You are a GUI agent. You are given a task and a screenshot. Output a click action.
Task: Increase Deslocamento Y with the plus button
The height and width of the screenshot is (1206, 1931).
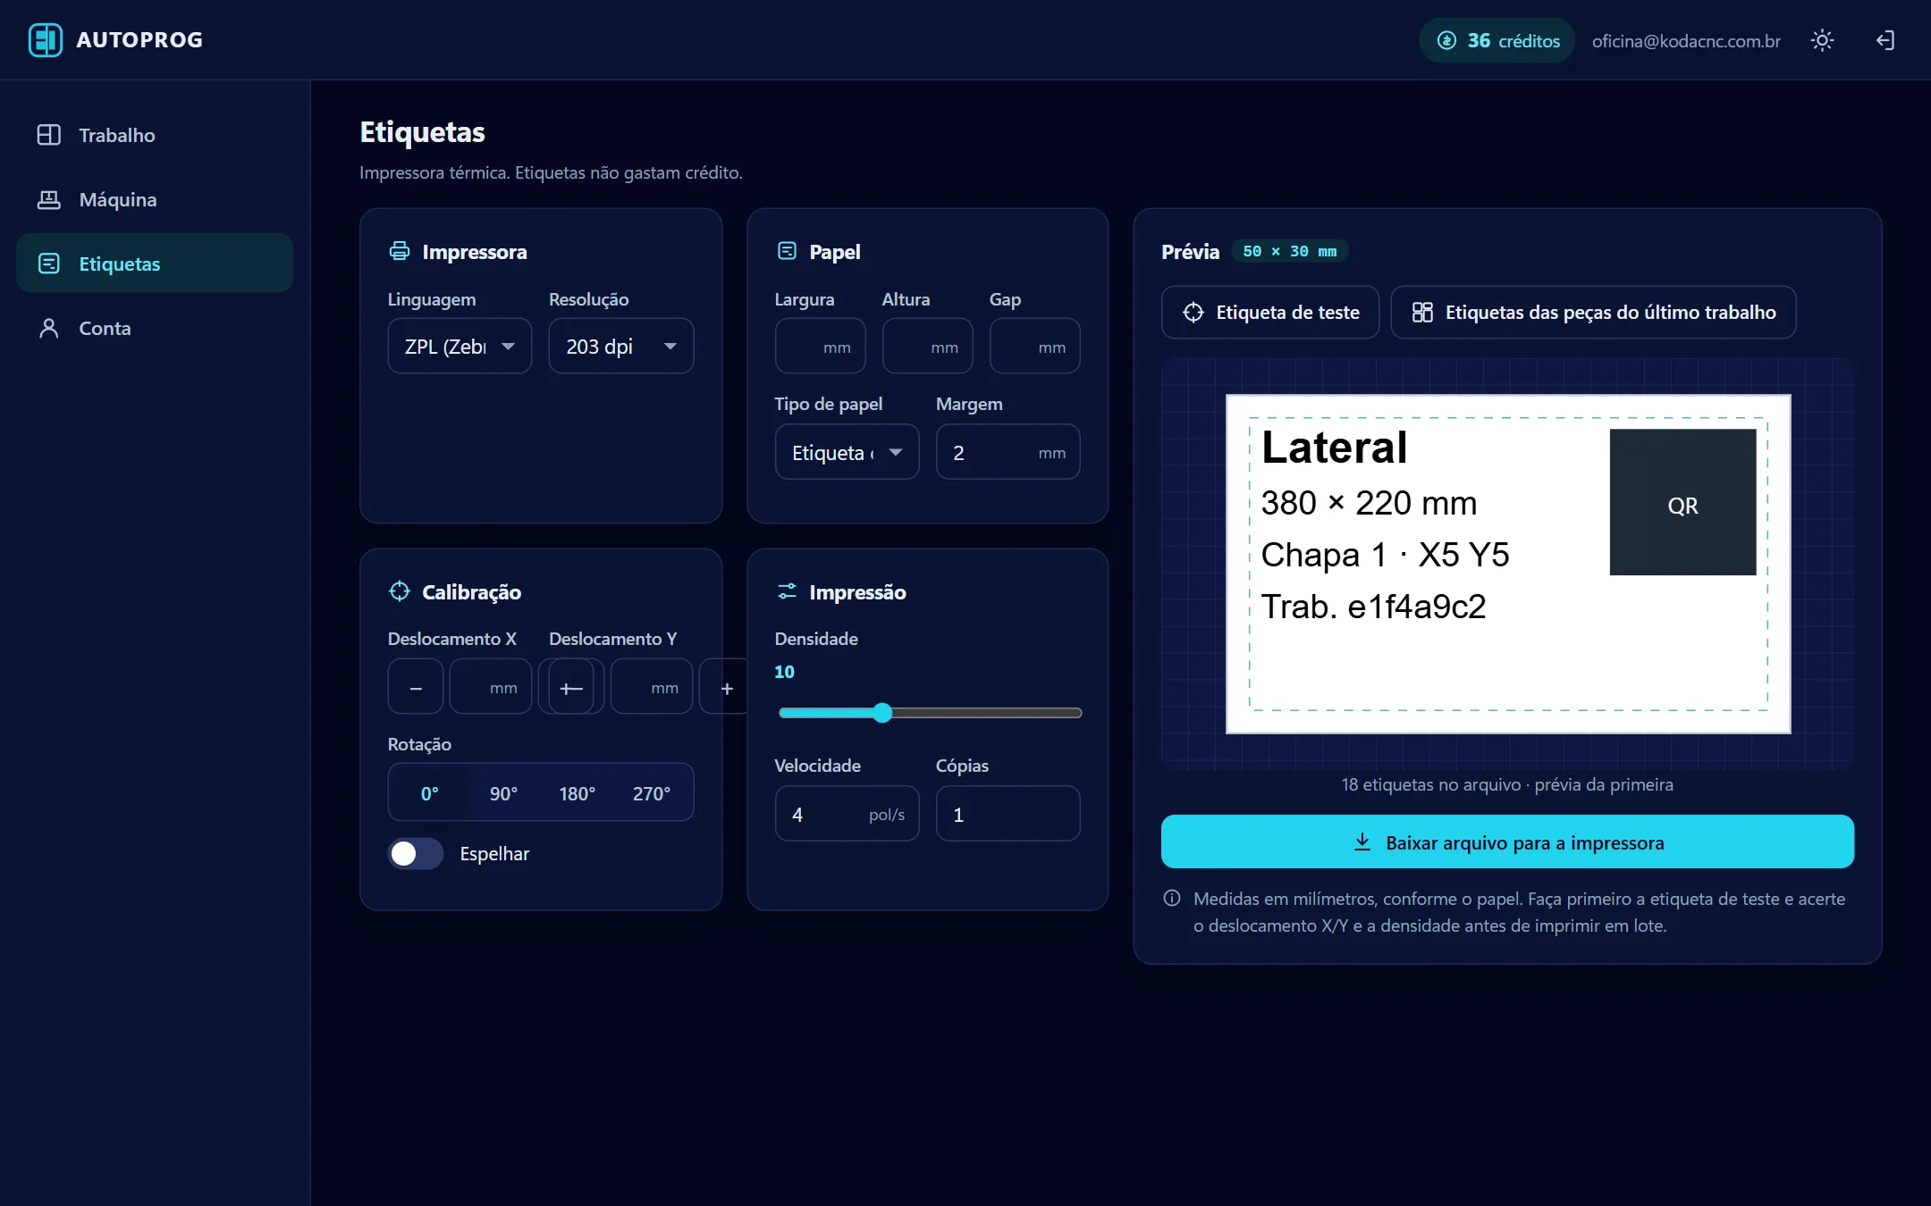(727, 687)
